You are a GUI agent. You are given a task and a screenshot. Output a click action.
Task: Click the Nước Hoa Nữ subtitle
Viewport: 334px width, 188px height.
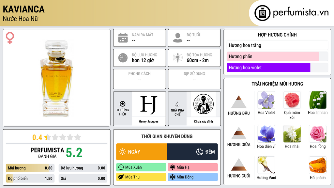pyautogui.click(x=21, y=19)
